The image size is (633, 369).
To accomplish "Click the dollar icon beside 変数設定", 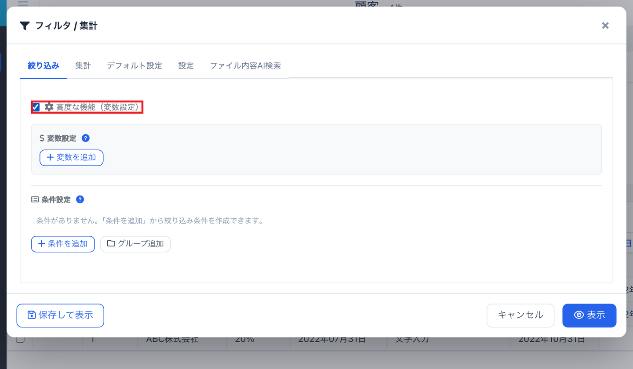I will click(42, 138).
